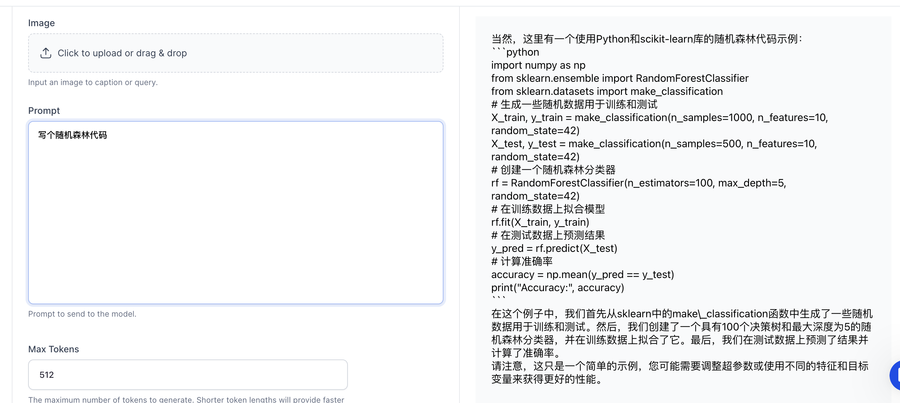Click the "Max Tokens" label
Image resolution: width=900 pixels, height=403 pixels.
[x=53, y=349]
